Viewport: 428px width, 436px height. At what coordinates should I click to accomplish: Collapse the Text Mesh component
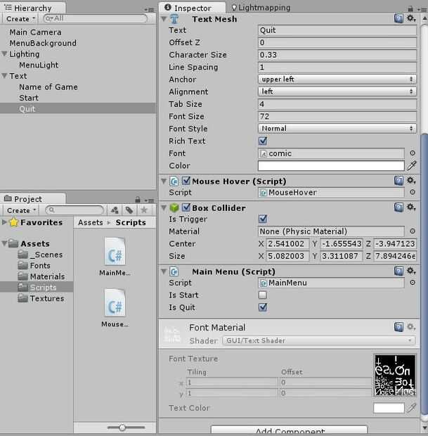[164, 19]
